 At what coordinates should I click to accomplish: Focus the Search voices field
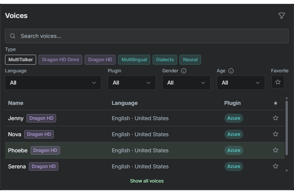pyautogui.click(x=147, y=36)
